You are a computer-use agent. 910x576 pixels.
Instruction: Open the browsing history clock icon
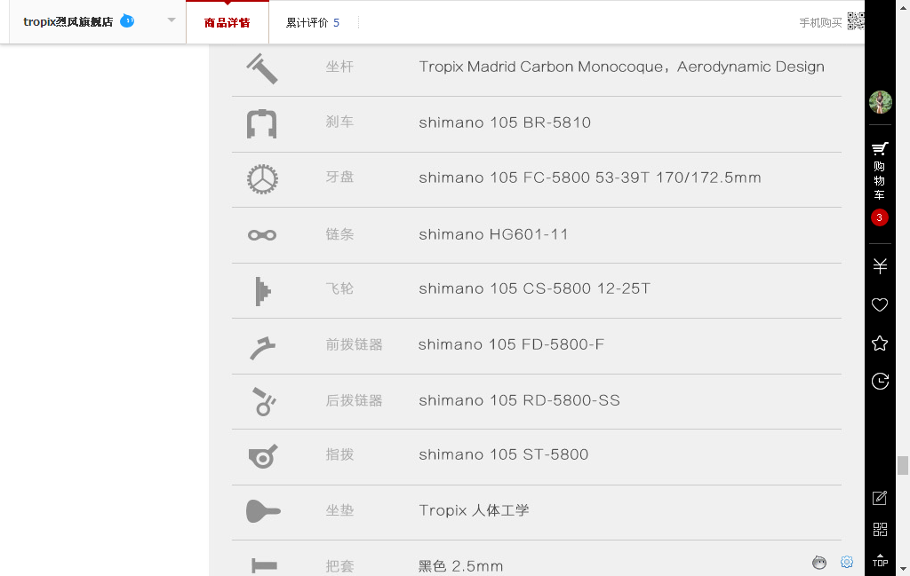[880, 382]
